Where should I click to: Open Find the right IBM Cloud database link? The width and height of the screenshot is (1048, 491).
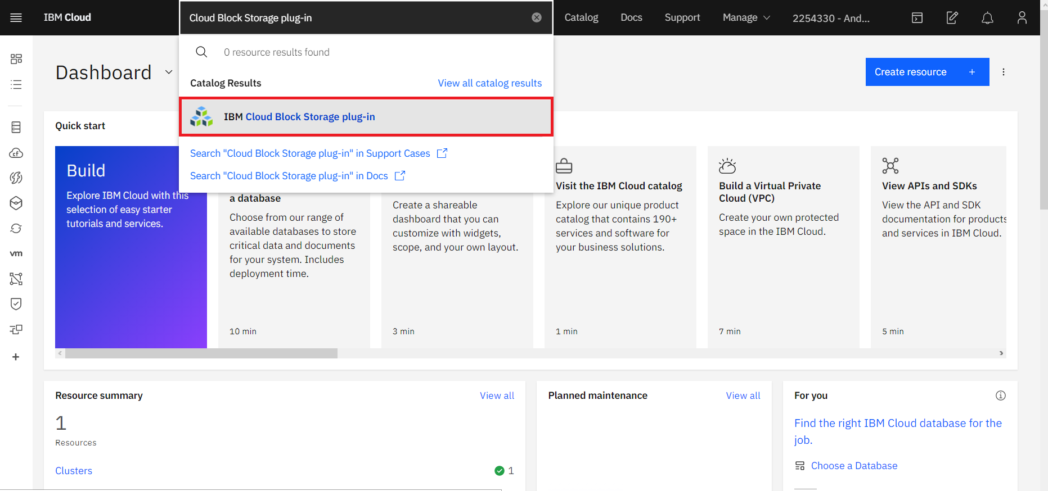pyautogui.click(x=898, y=431)
